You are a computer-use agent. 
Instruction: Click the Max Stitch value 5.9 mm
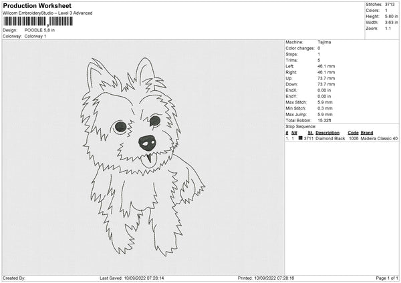click(x=325, y=102)
